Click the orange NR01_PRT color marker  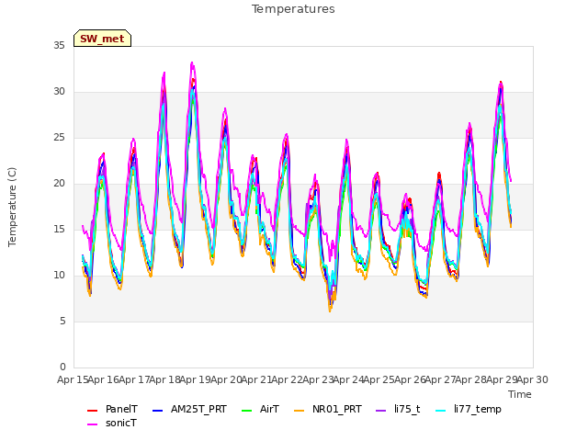pyautogui.click(x=299, y=411)
